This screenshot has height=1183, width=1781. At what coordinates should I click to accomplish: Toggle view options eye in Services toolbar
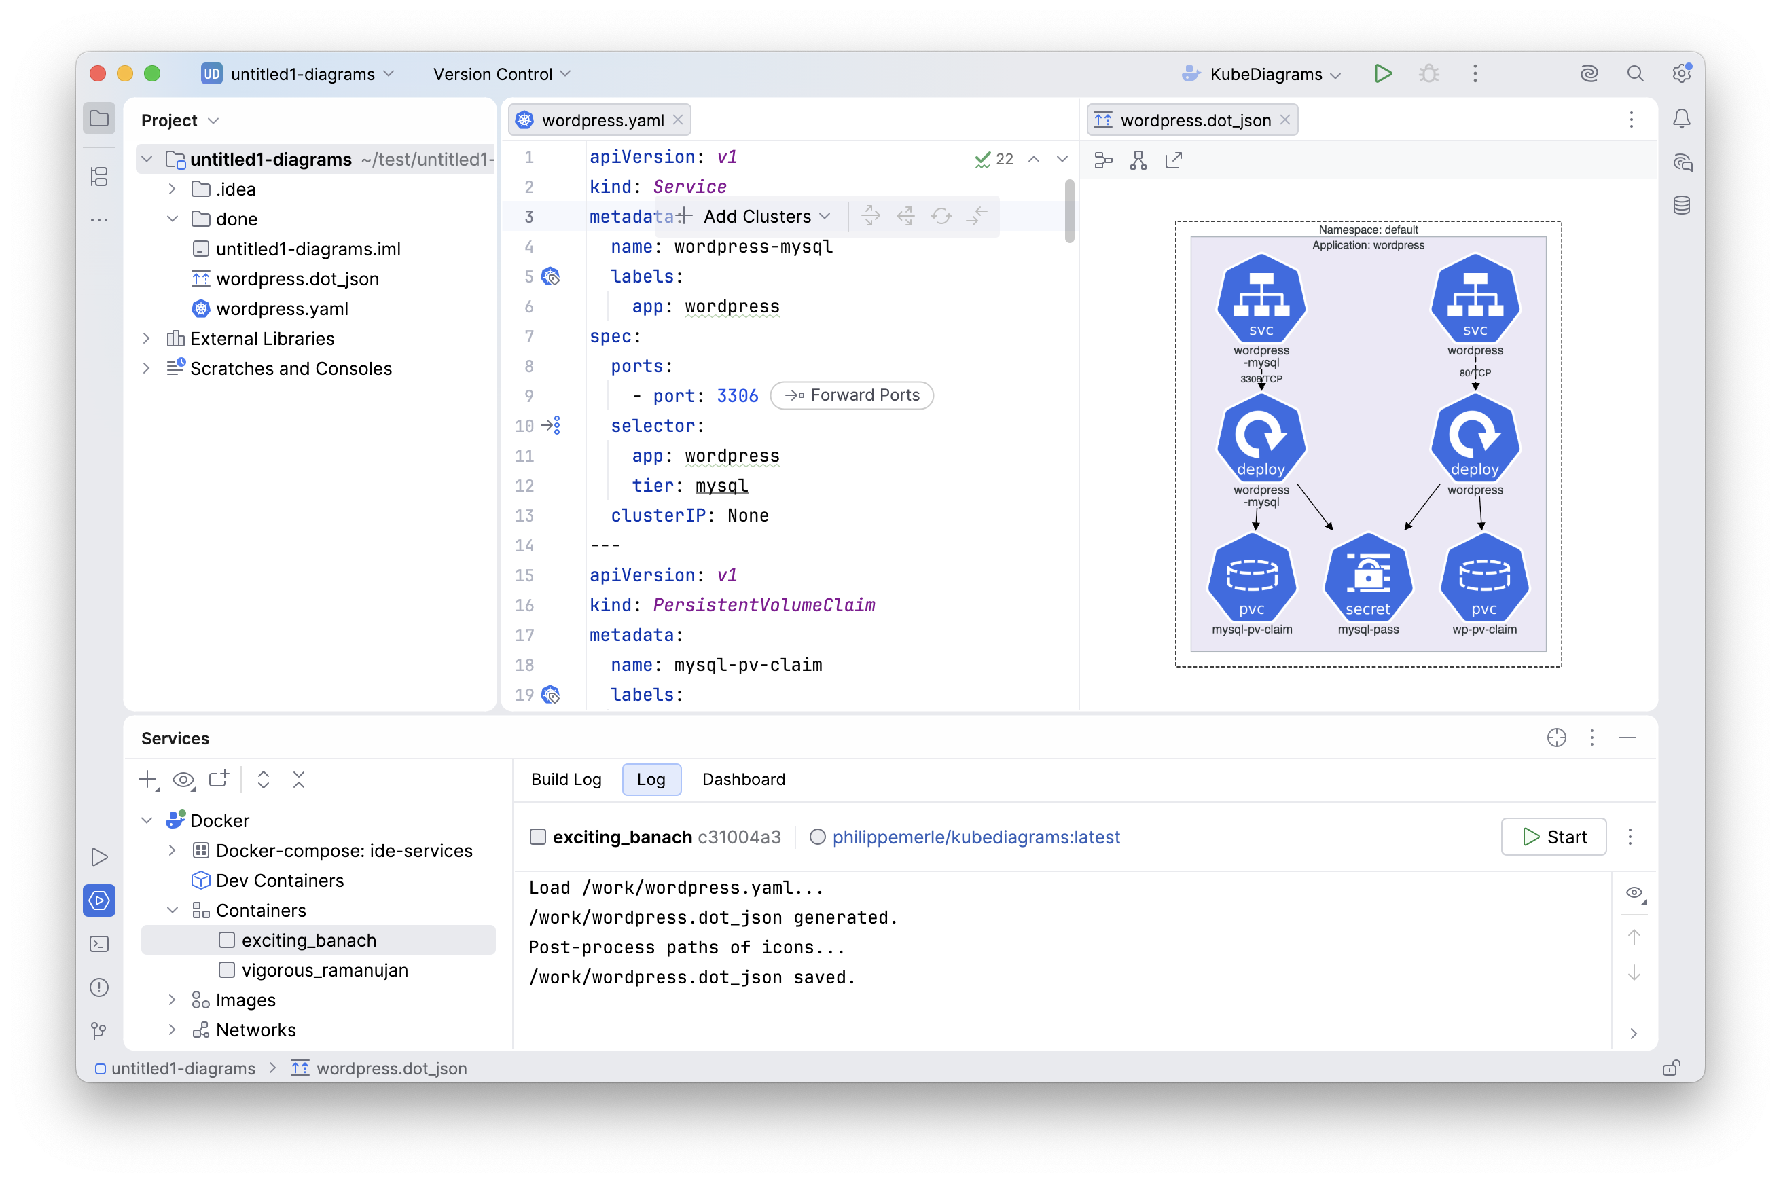(x=183, y=780)
